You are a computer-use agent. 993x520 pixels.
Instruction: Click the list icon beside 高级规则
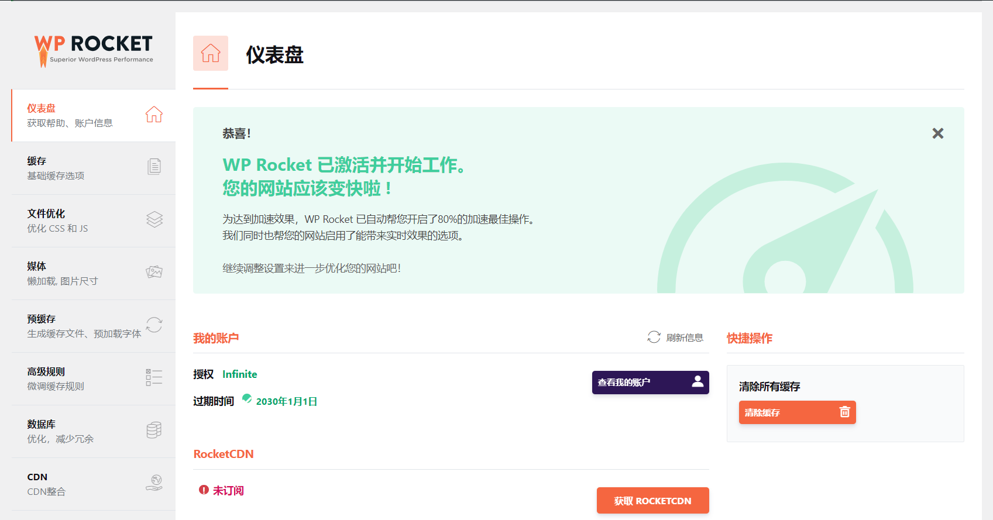(154, 377)
